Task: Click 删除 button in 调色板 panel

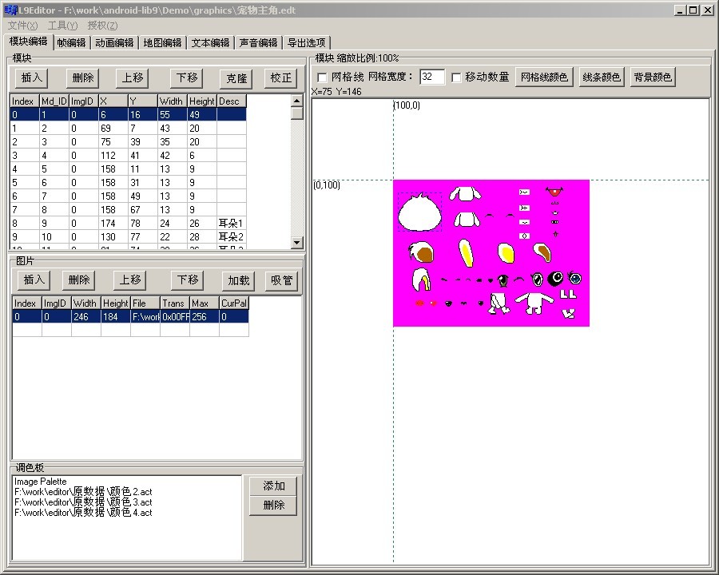Action: tap(274, 506)
